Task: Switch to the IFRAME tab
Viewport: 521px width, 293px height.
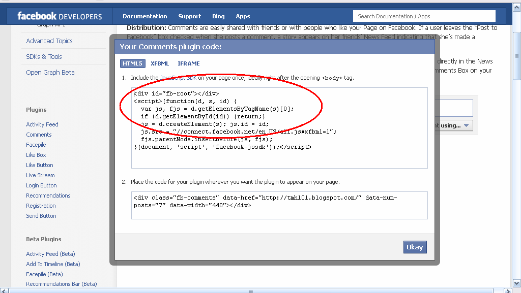Action: 189,63
